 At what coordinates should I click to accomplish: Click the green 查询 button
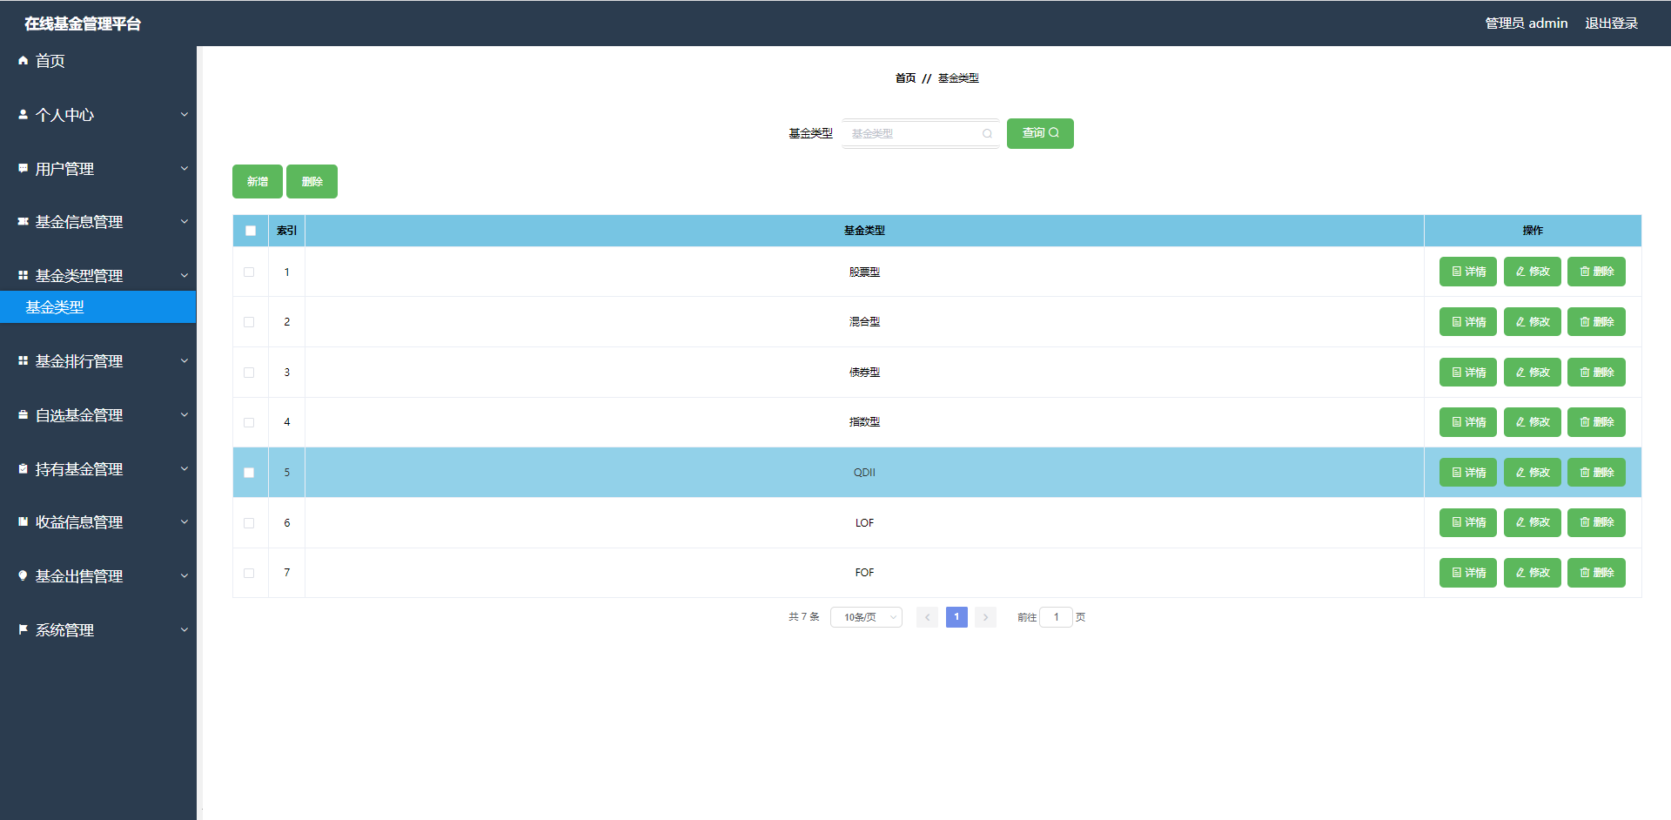coord(1040,133)
